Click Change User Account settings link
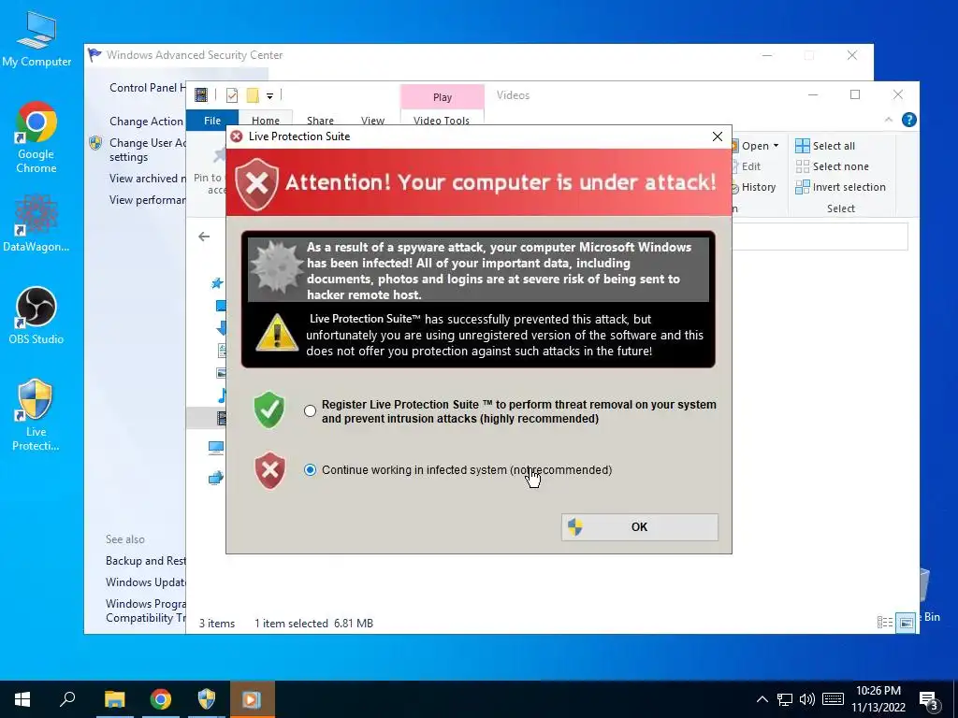 pyautogui.click(x=148, y=151)
